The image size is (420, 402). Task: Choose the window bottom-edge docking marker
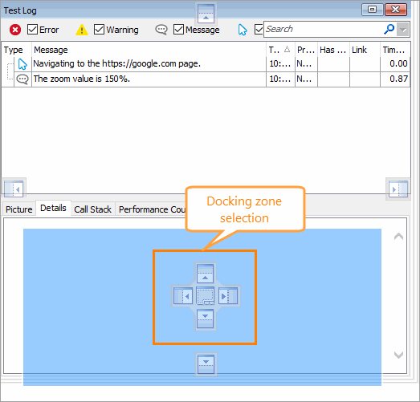click(x=206, y=364)
